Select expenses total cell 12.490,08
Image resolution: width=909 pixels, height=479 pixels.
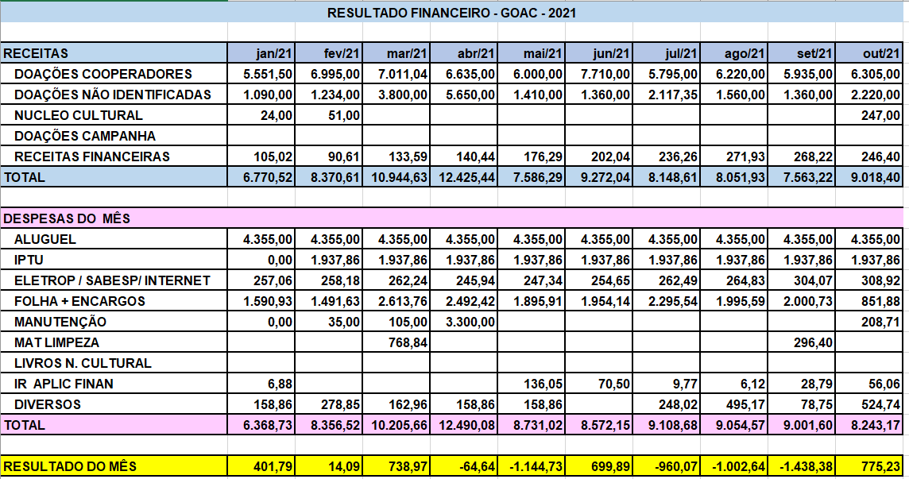[x=464, y=425]
